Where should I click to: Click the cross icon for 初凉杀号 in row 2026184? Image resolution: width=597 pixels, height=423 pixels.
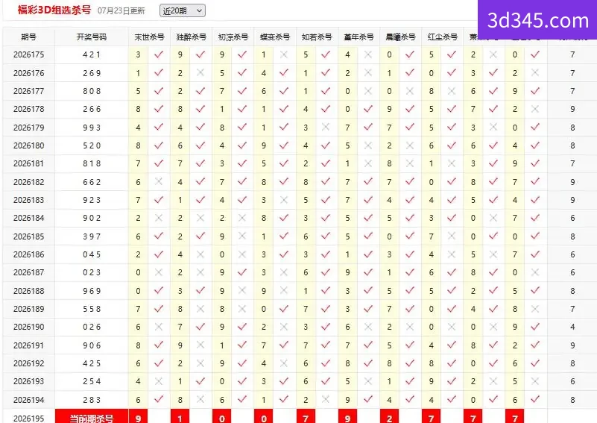point(242,218)
